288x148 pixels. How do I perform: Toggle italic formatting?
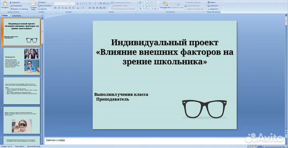pyautogui.click(x=59, y=8)
